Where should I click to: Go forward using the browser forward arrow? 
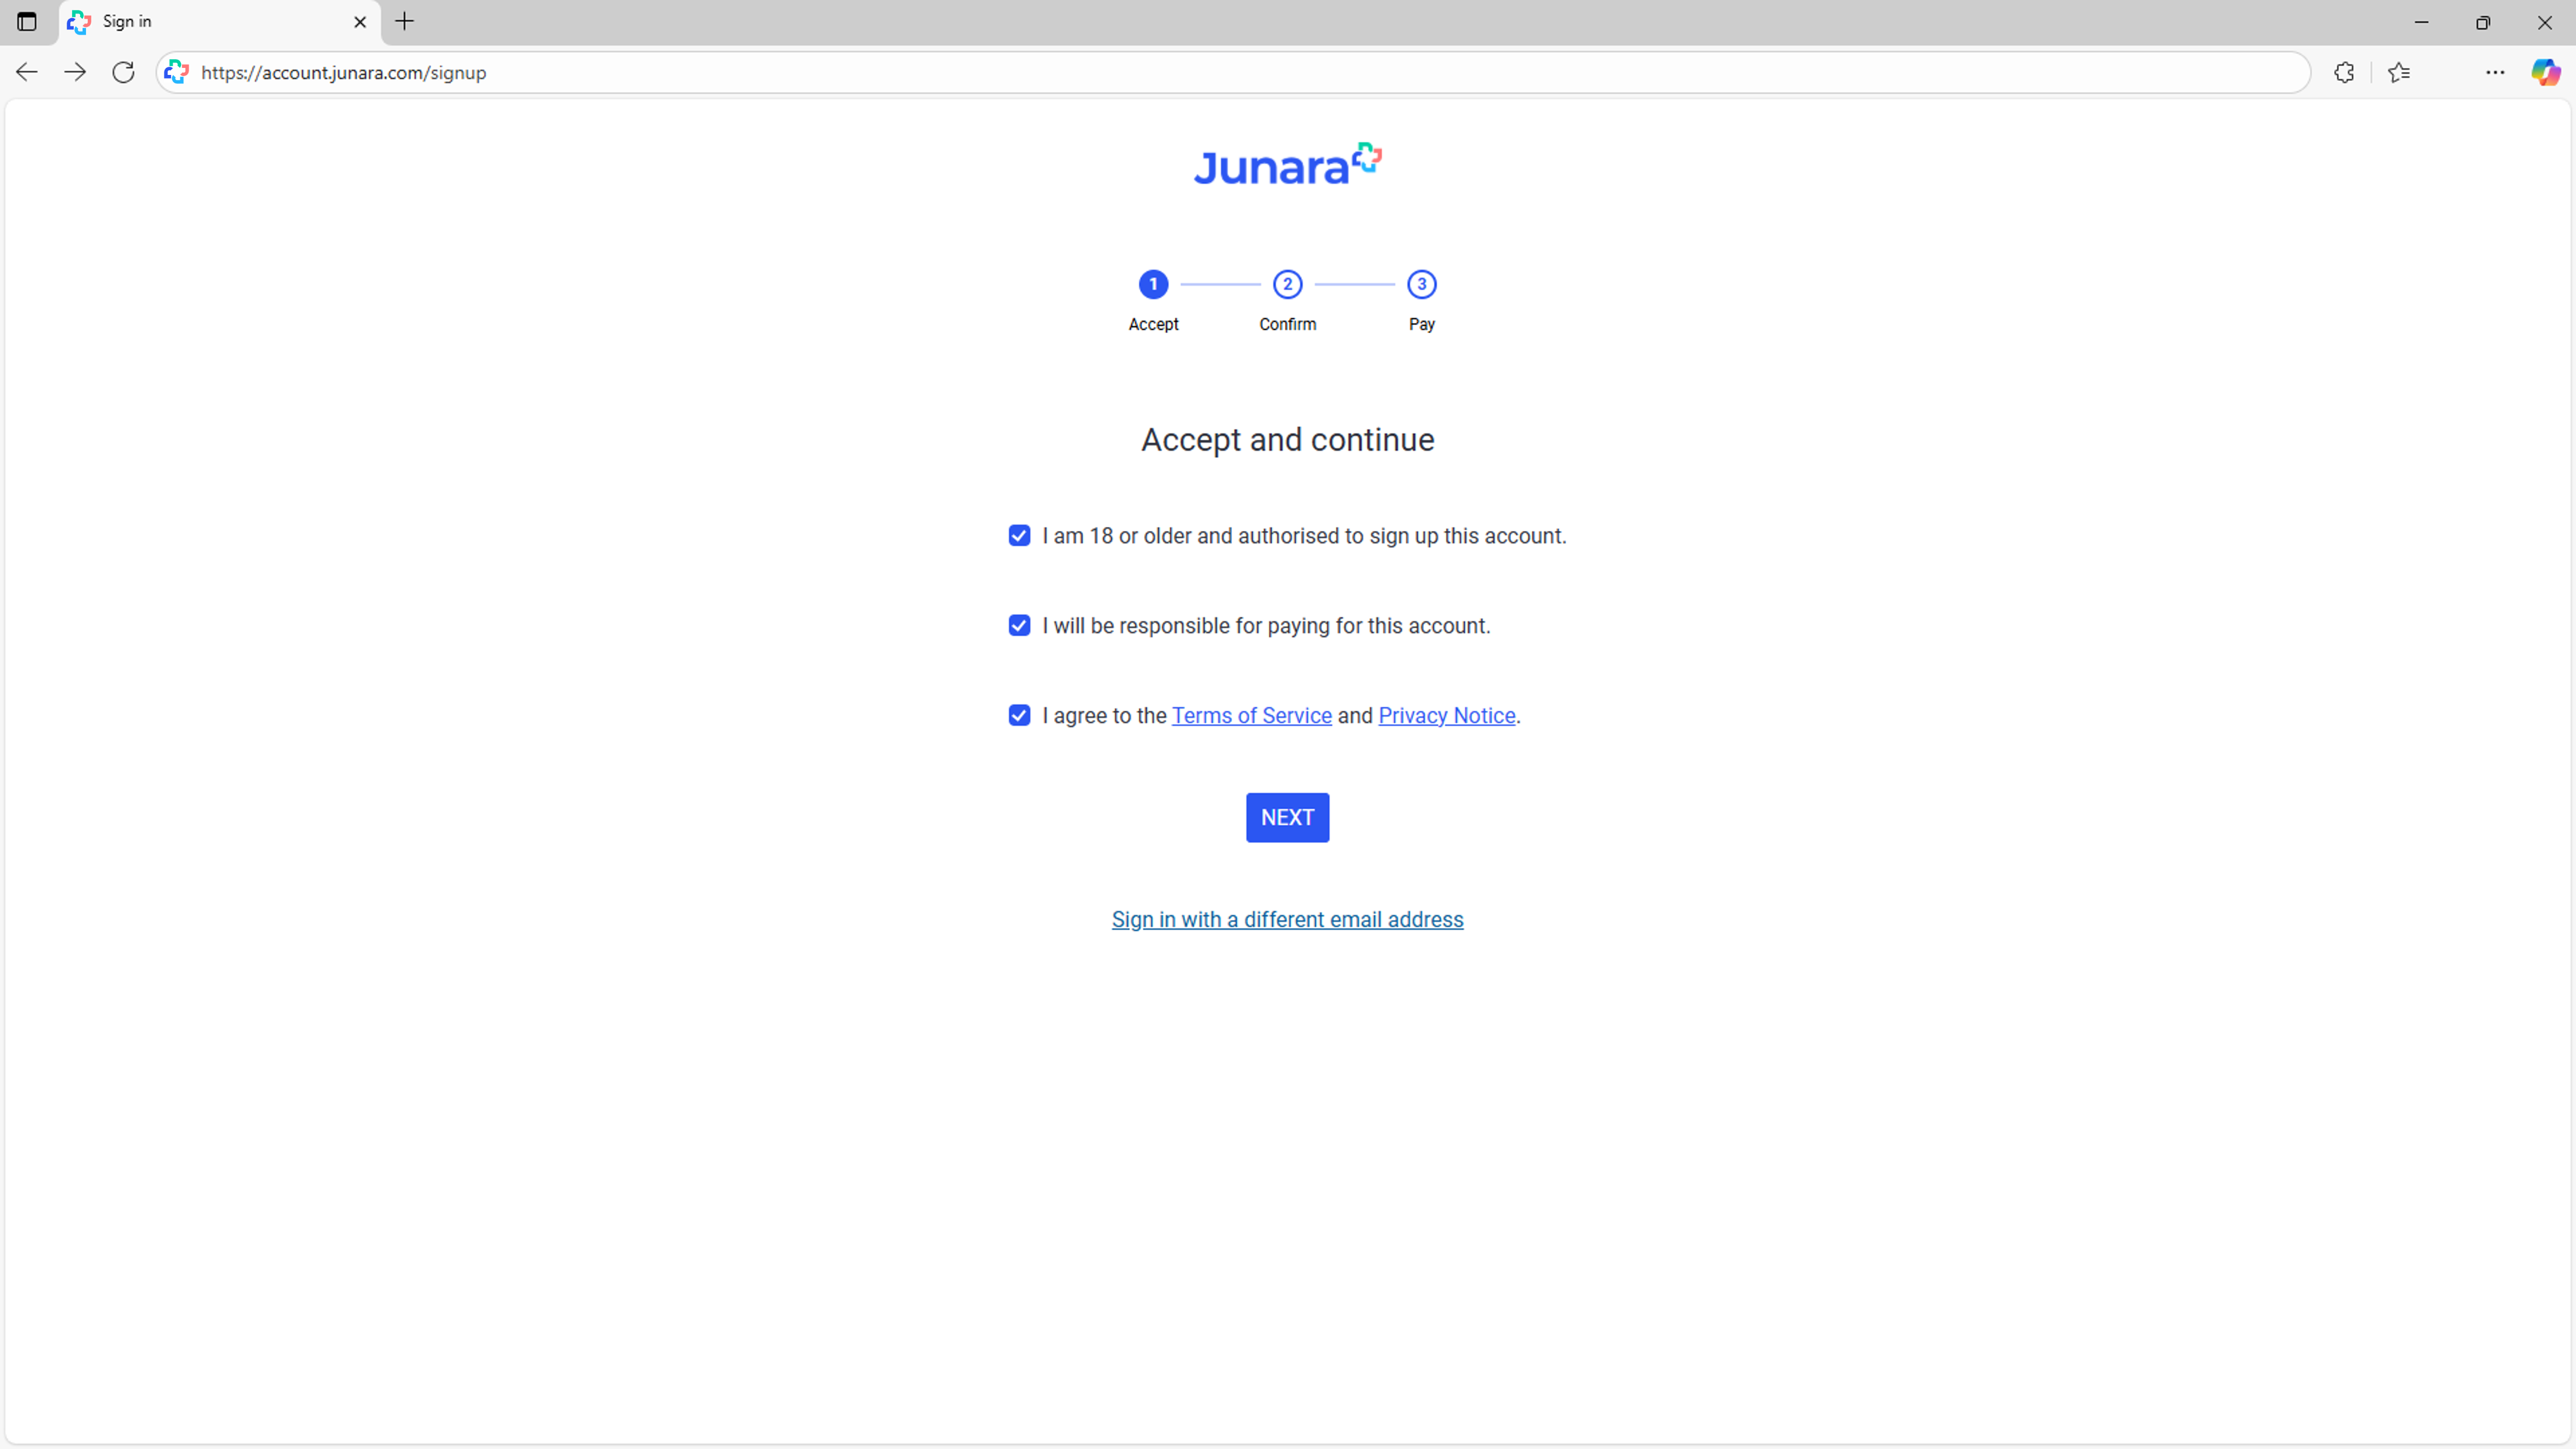point(75,72)
